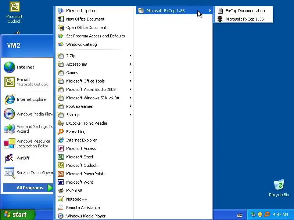
Task: Launch Notepad++ icon
Action: pyautogui.click(x=61, y=199)
